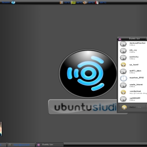Click the photo thumbnail at left screen edge
The image size is (147, 147).
pyautogui.click(x=1, y=129)
